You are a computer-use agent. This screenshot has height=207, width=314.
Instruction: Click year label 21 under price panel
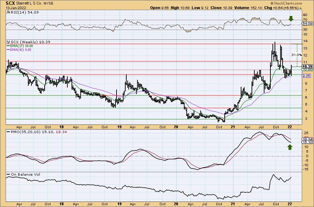(233, 127)
